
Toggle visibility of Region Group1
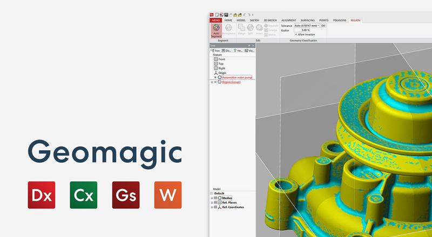215,82
